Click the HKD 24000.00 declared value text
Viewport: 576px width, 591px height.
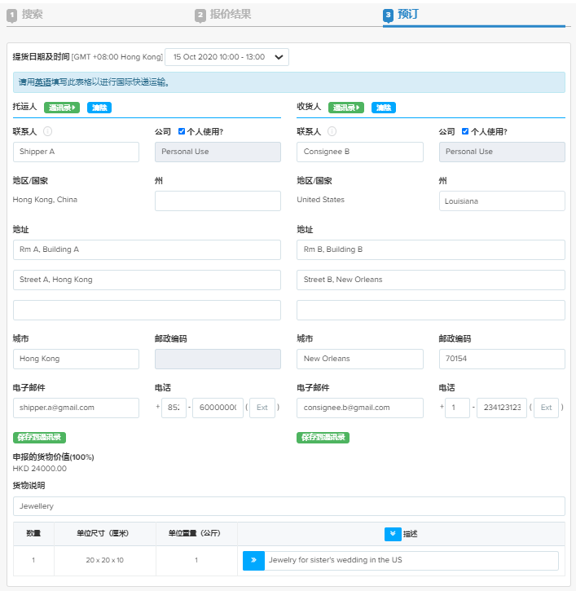[40, 469]
